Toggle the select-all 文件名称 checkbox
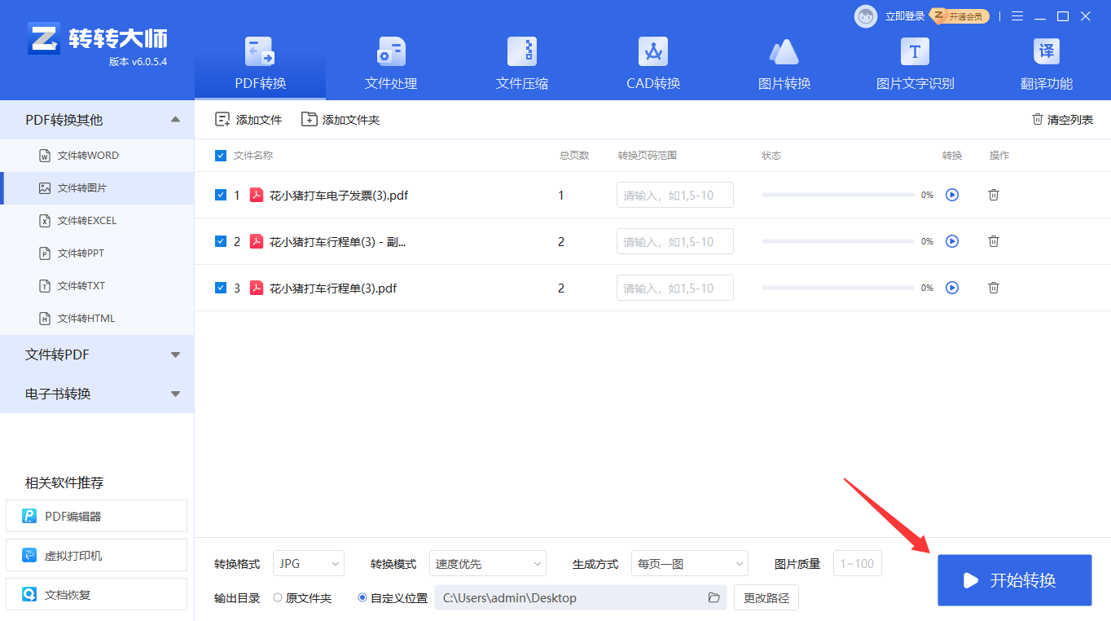The width and height of the screenshot is (1111, 621). [221, 156]
